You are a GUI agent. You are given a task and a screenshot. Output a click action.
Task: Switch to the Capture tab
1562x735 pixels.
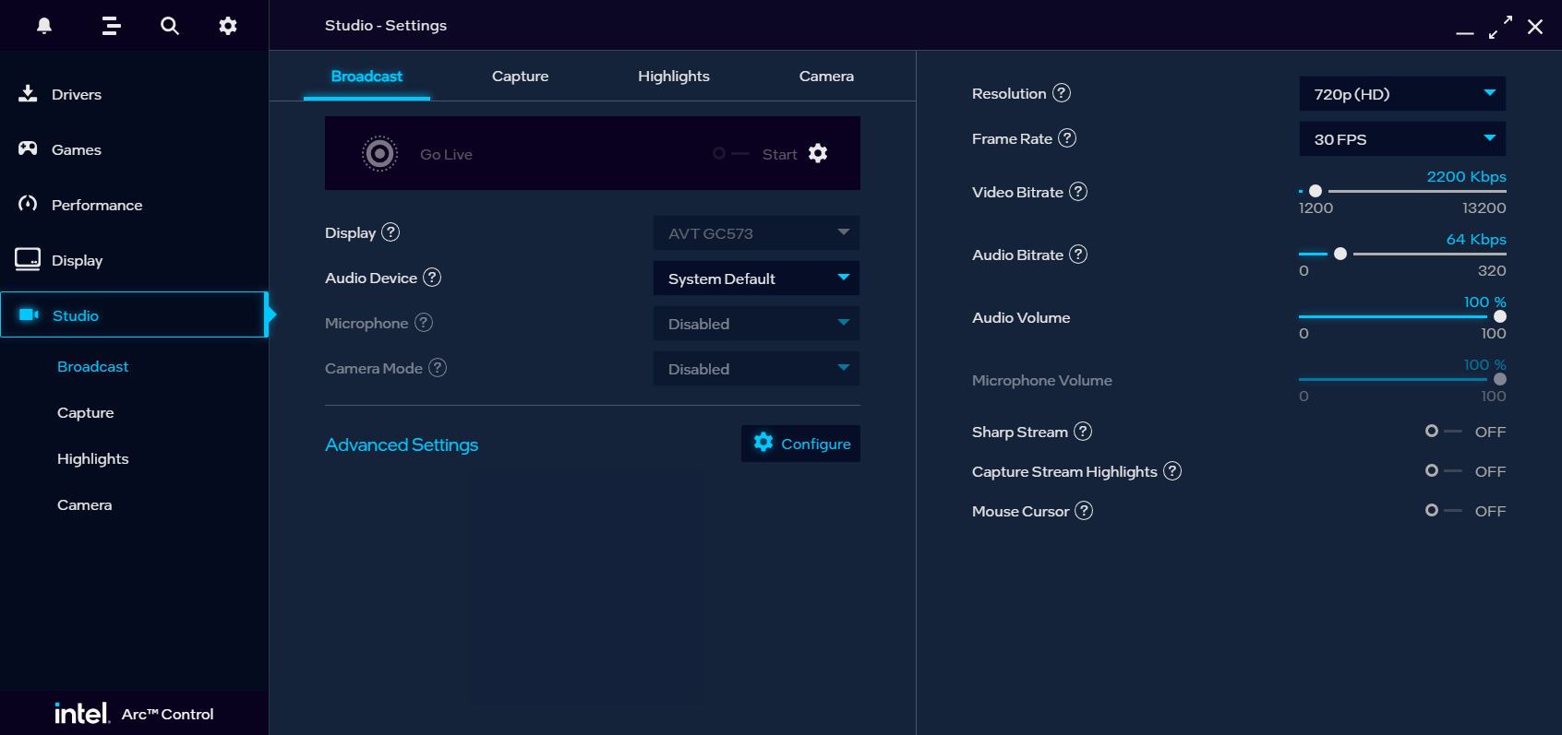pyautogui.click(x=520, y=77)
